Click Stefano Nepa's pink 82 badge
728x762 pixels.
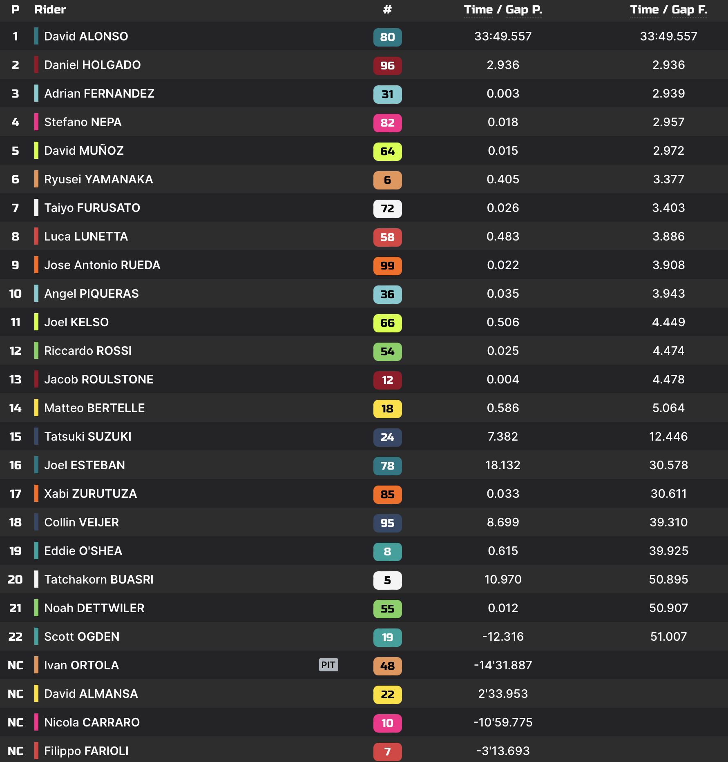point(387,123)
